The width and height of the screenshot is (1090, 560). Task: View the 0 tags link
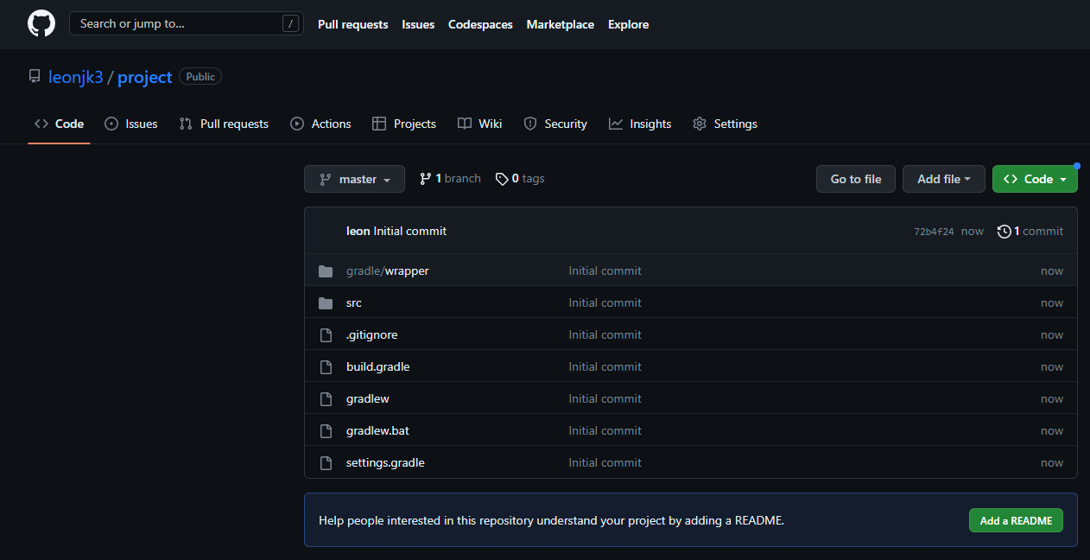[x=520, y=179]
